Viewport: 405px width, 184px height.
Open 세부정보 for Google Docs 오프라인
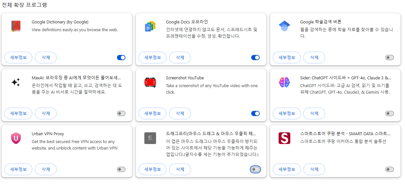pyautogui.click(x=152, y=58)
